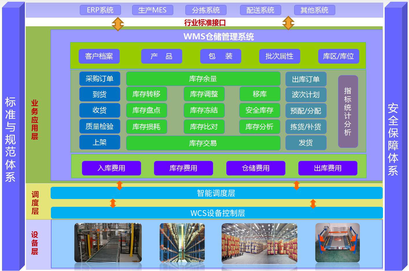Click the purple 入库费用 block

[x=111, y=168]
